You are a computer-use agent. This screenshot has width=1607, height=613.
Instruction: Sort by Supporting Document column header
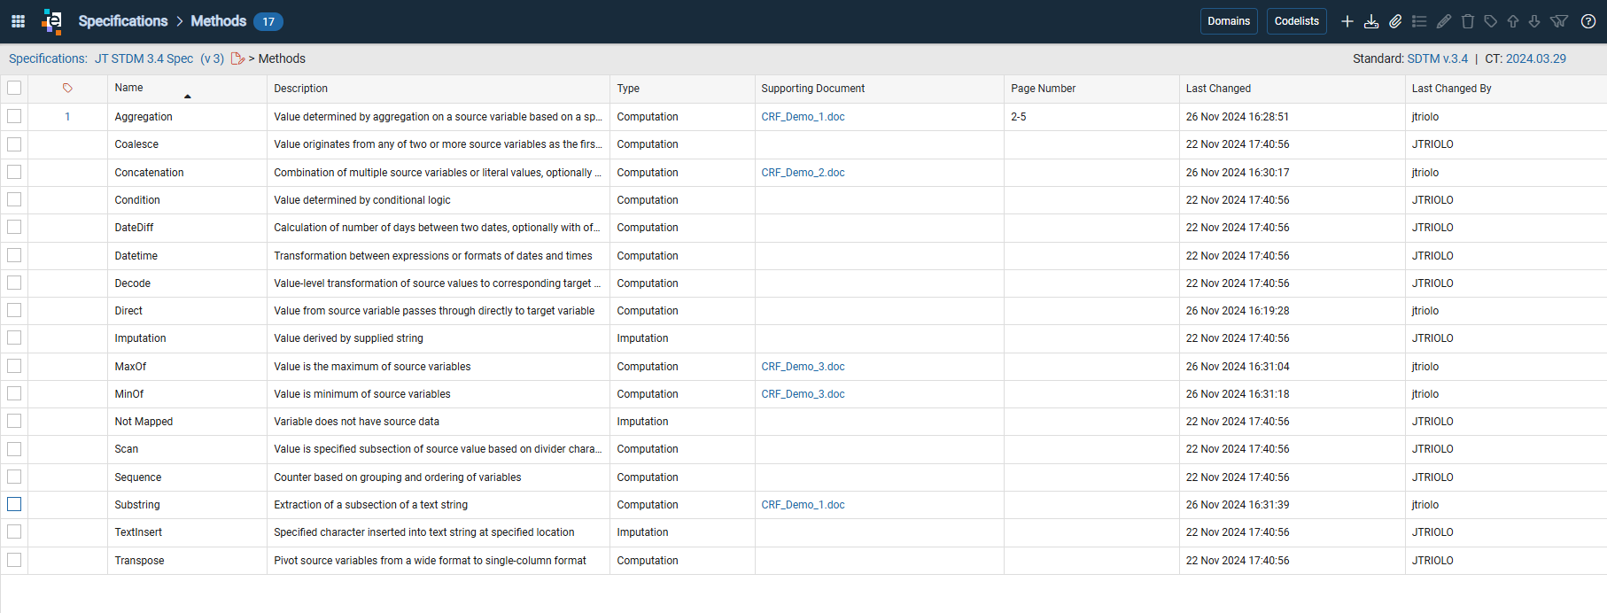812,89
